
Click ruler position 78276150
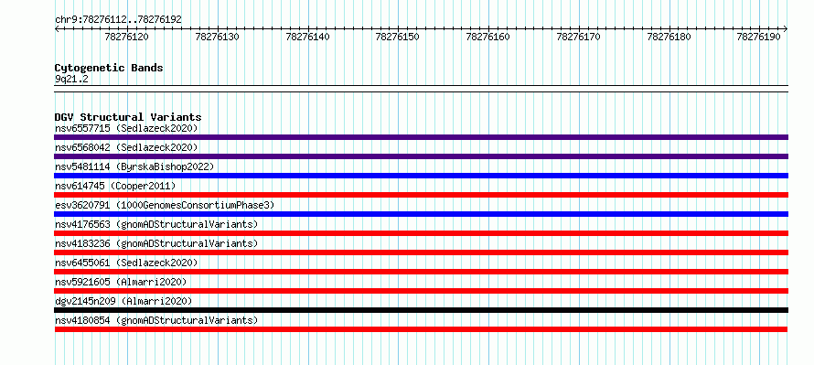pos(398,37)
